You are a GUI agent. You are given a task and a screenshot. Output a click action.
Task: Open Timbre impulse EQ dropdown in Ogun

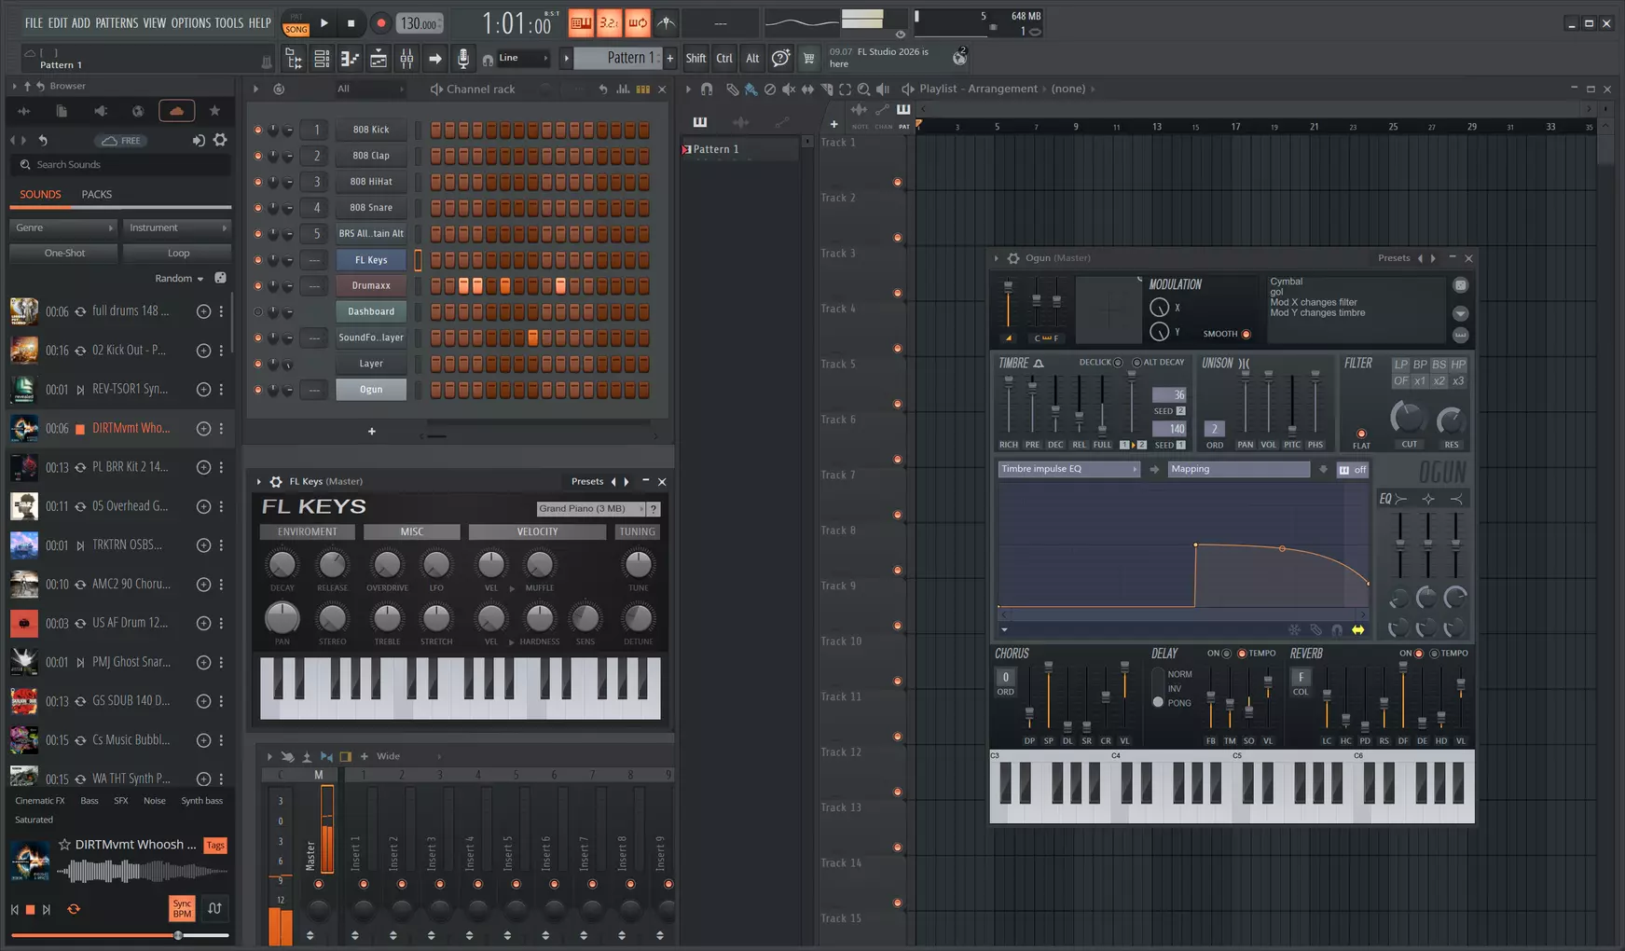click(1068, 469)
